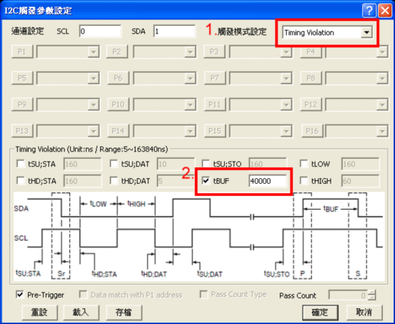Click the 載入 load button
The width and height of the screenshot is (395, 324).
pos(81,313)
